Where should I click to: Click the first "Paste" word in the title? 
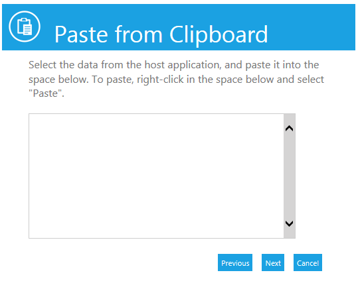(x=81, y=34)
